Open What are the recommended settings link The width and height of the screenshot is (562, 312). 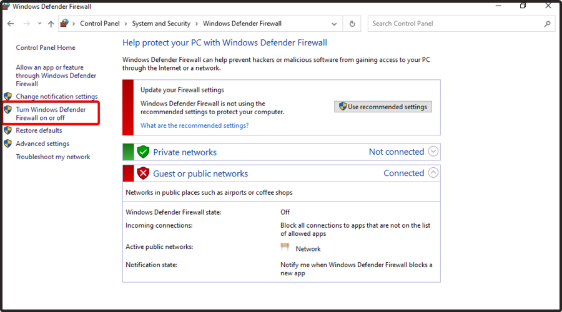[x=195, y=125]
